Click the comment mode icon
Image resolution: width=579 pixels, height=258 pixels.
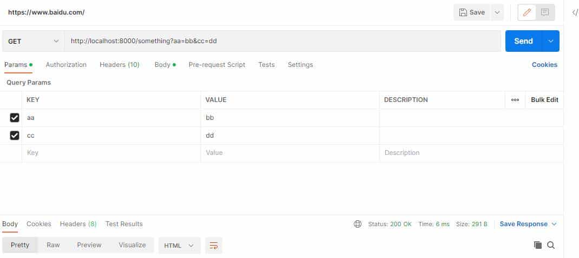pyautogui.click(x=545, y=12)
